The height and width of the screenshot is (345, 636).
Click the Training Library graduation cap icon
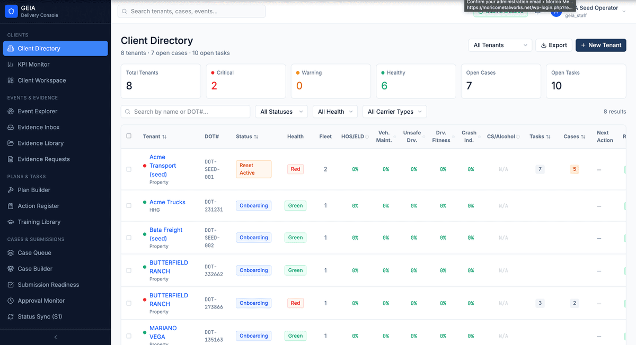(x=11, y=222)
